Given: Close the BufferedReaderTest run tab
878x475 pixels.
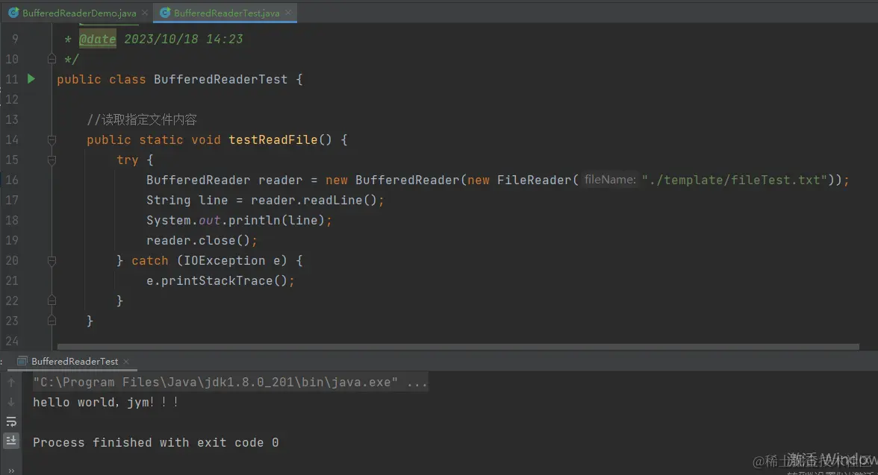Looking at the screenshot, I should (x=126, y=362).
